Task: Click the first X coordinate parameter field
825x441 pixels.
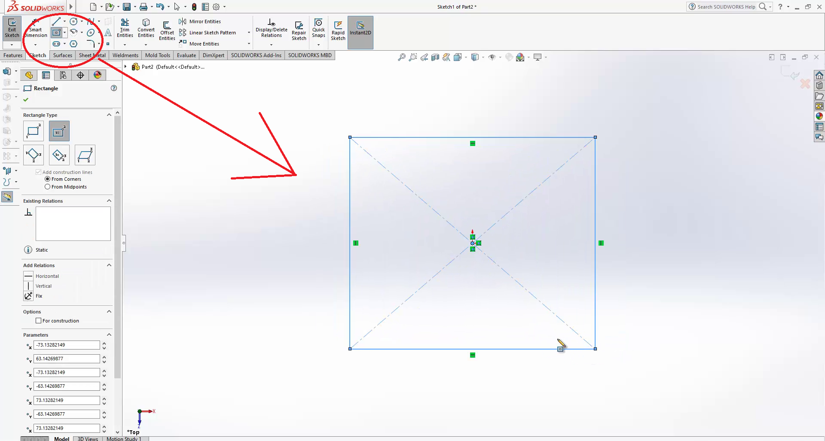Action: (67, 345)
